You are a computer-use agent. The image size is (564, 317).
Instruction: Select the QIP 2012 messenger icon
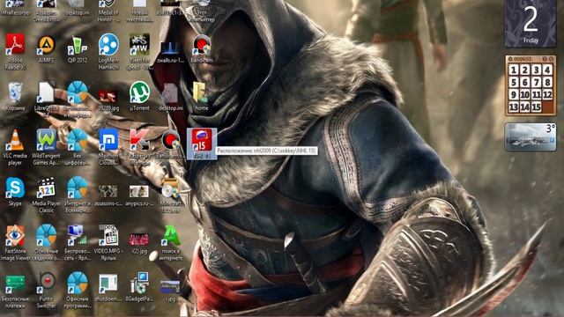[78, 45]
